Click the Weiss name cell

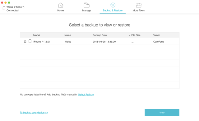coord(68,42)
